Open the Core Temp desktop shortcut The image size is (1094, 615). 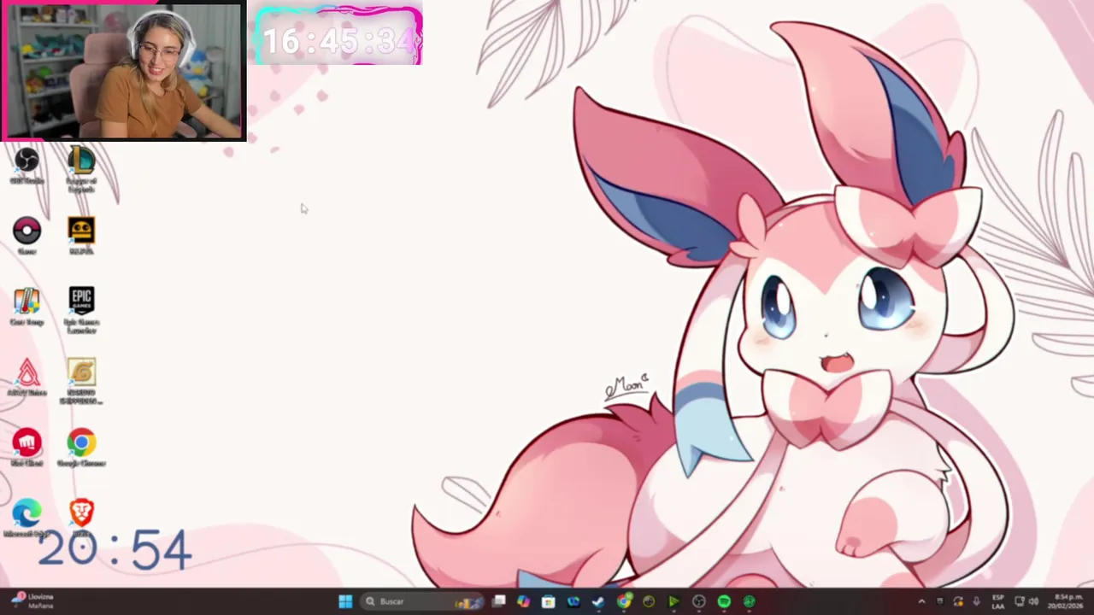[x=26, y=307]
